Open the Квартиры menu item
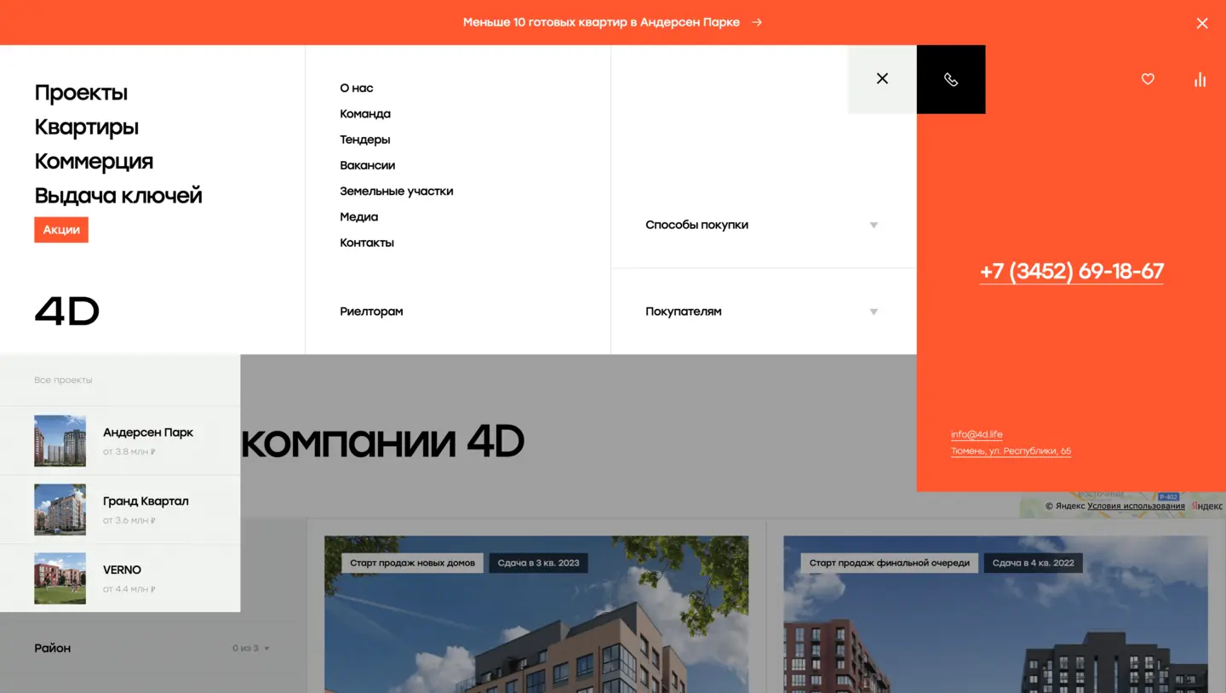This screenshot has height=693, width=1226. coord(86,127)
